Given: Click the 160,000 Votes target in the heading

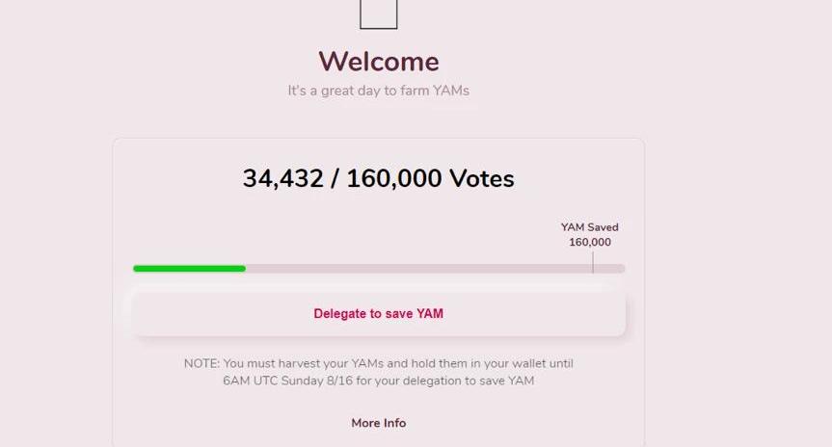Looking at the screenshot, I should 430,178.
